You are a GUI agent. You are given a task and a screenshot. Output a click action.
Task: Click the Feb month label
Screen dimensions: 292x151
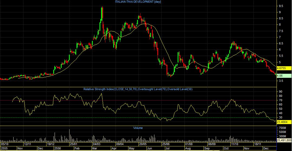(x=77, y=148)
